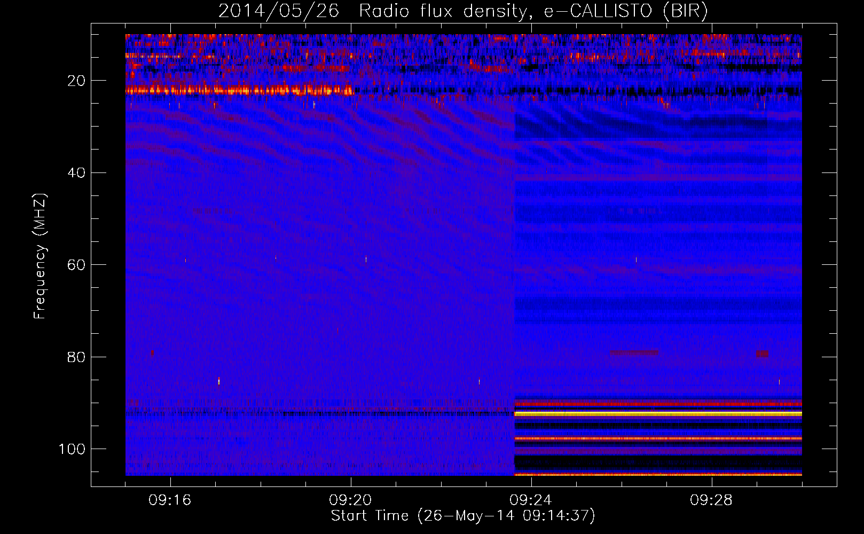Click the '09:20' time tick label
Viewport: 864px width, 534px height.
[350, 500]
